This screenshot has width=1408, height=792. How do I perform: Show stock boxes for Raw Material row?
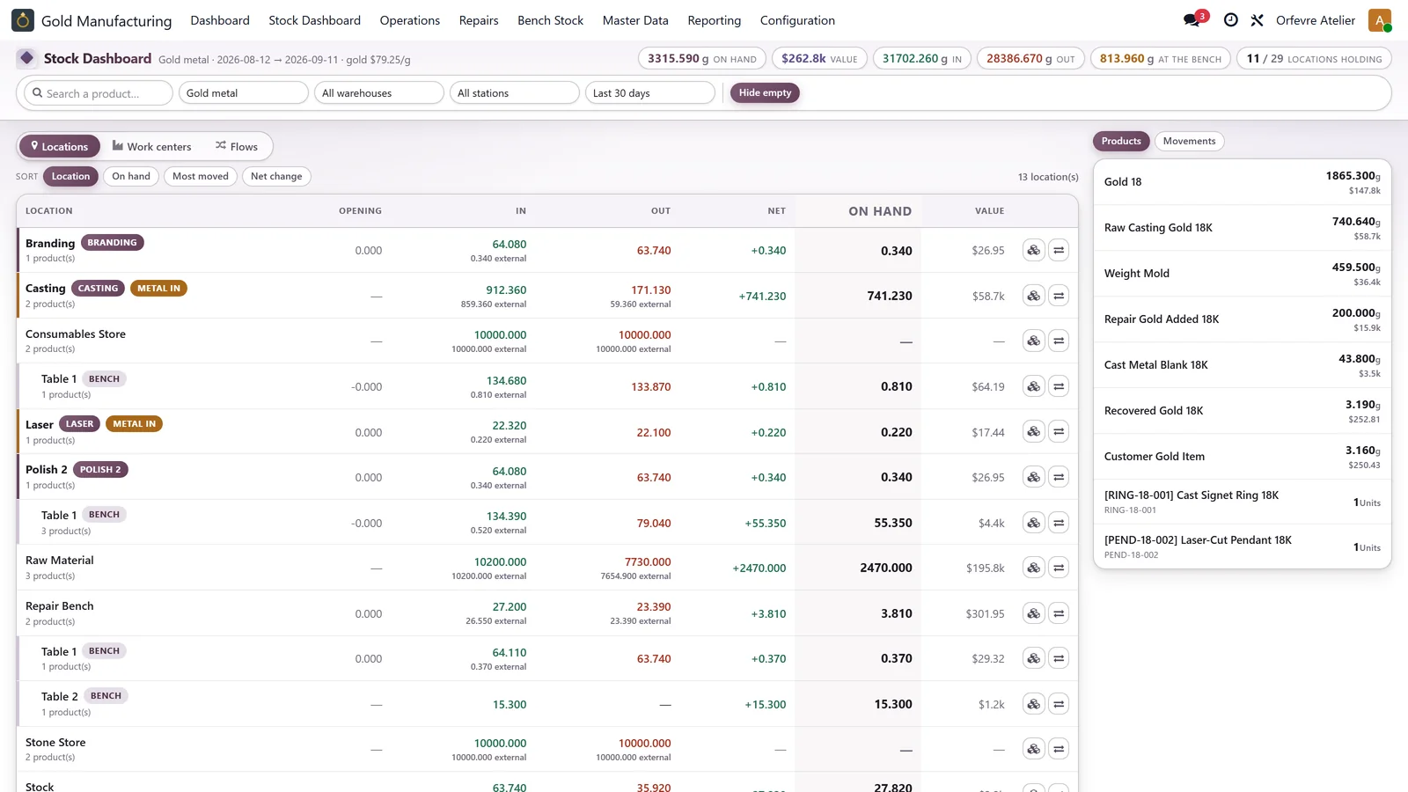tap(1034, 568)
